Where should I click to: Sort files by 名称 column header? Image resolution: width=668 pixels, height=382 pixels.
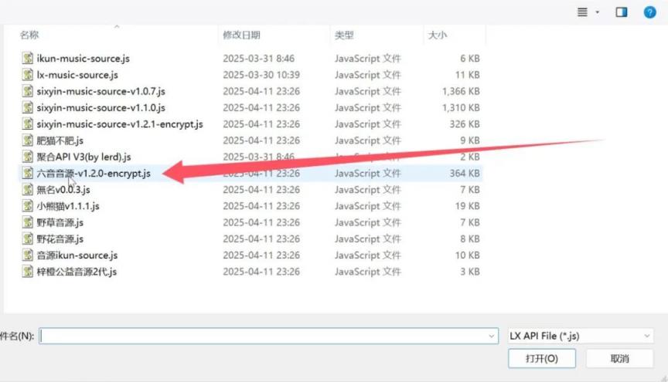(x=29, y=35)
